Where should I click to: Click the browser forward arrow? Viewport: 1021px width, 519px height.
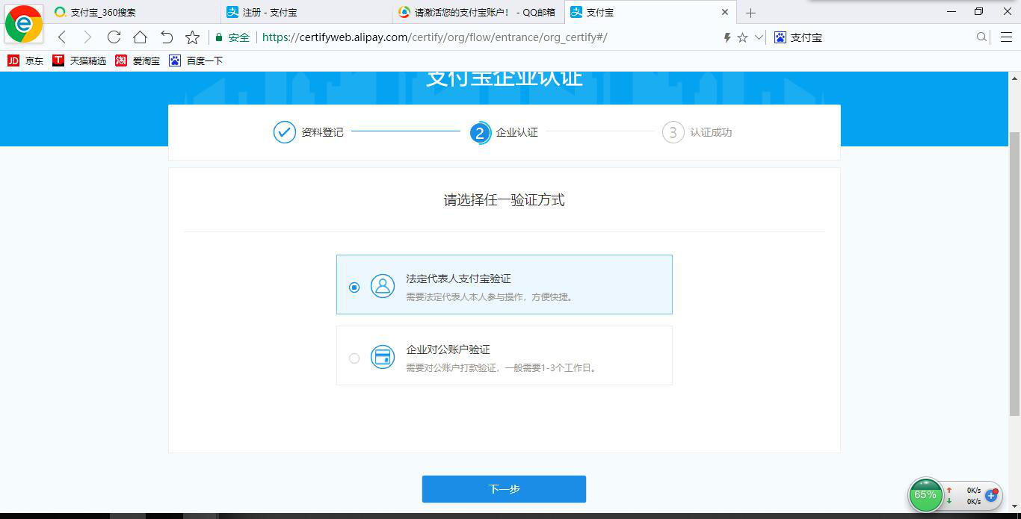coord(87,37)
